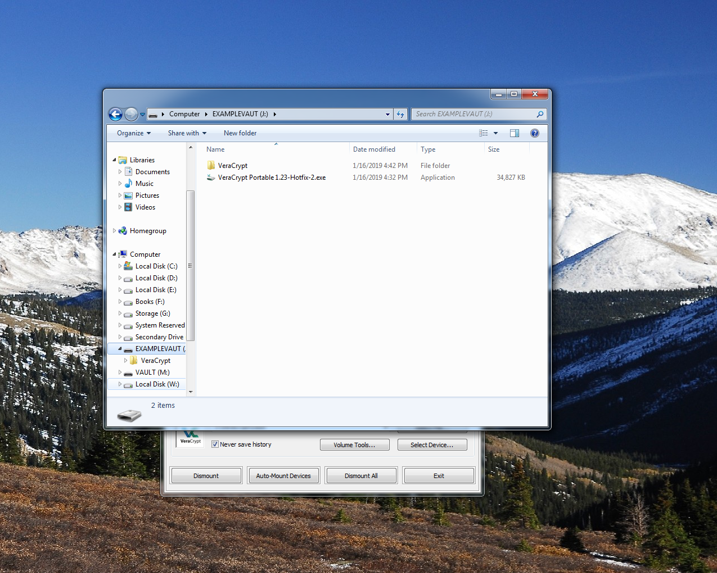Click Dismount All in VeraCrypt
Viewport: 717px width, 573px height.
(x=361, y=476)
